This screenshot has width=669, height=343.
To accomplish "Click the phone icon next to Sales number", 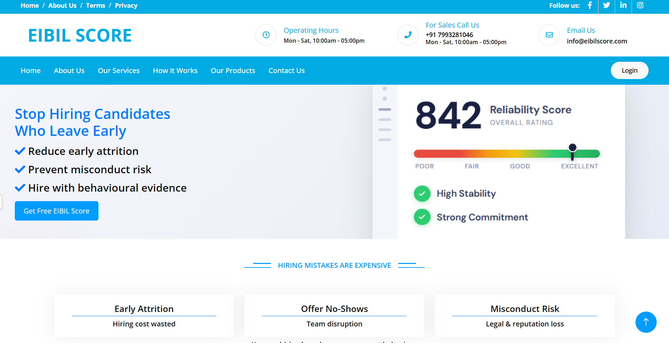I will [408, 35].
